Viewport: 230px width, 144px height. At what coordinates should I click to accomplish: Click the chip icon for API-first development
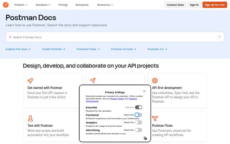(155, 81)
